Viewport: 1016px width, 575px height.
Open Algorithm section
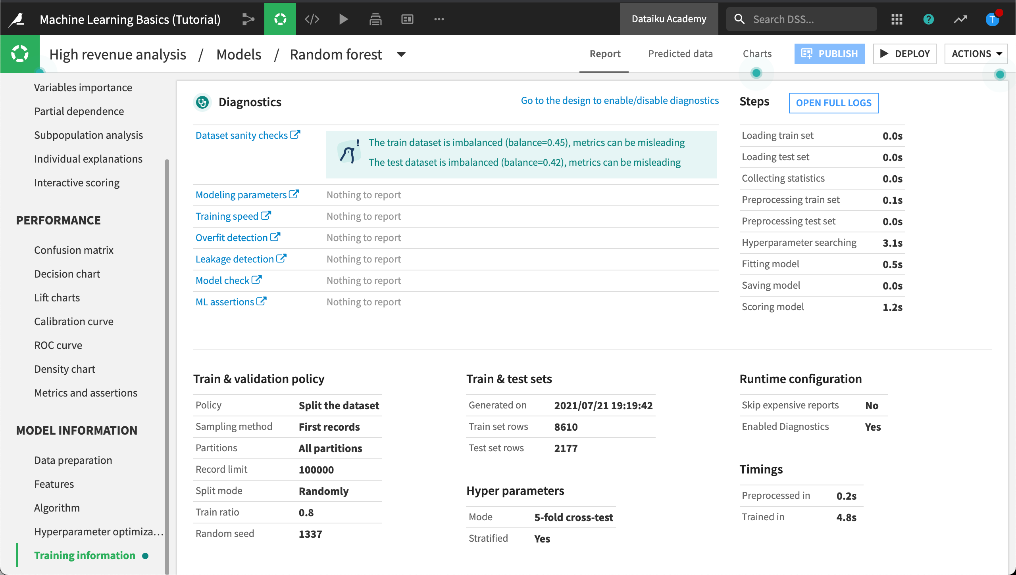pyautogui.click(x=57, y=508)
